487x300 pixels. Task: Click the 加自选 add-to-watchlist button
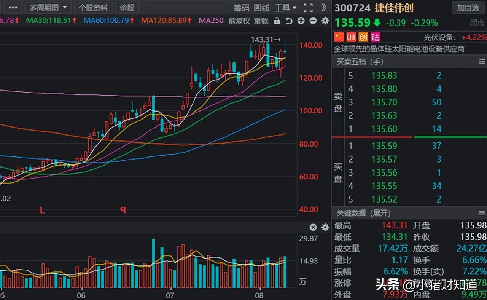click(x=468, y=8)
